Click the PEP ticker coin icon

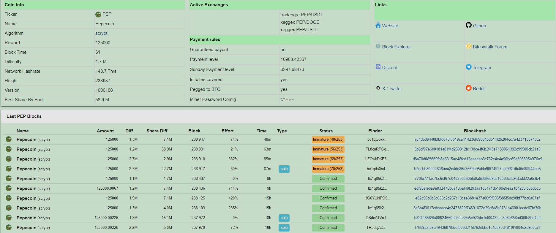[98, 15]
